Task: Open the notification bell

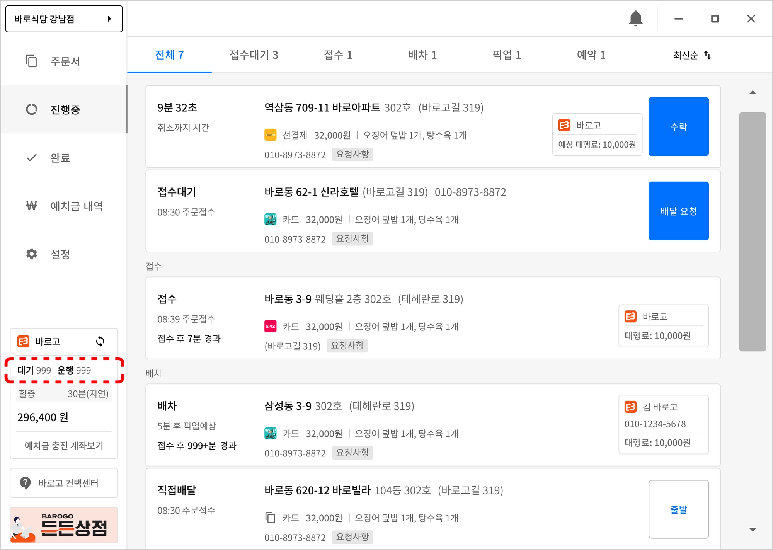Action: click(635, 19)
